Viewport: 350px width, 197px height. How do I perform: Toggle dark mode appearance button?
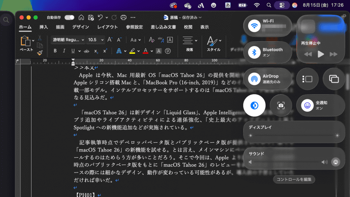click(x=254, y=106)
